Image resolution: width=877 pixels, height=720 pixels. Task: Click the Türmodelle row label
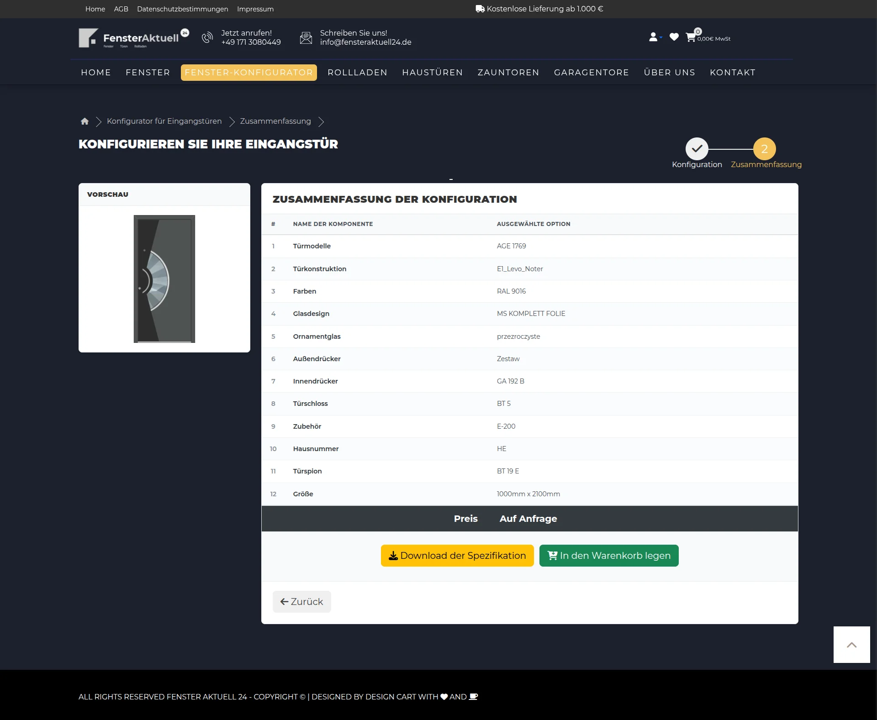pos(312,246)
